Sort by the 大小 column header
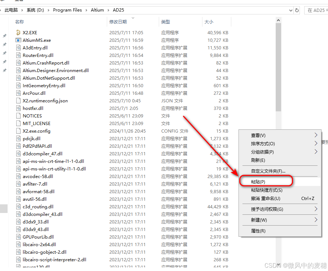Screen dimensions: 328x271 tap(209, 22)
